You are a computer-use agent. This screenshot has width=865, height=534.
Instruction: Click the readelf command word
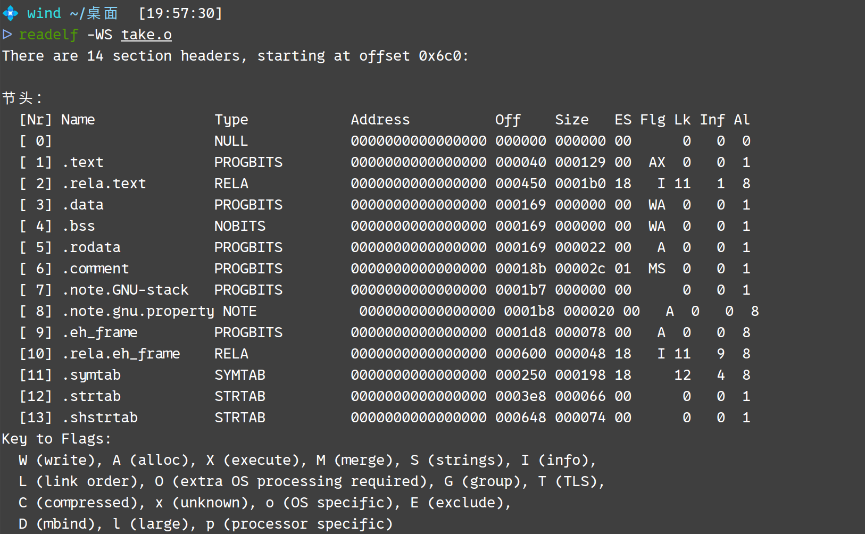point(48,35)
